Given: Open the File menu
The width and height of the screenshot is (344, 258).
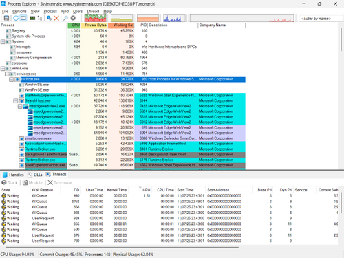Looking at the screenshot, I should [x=5, y=11].
